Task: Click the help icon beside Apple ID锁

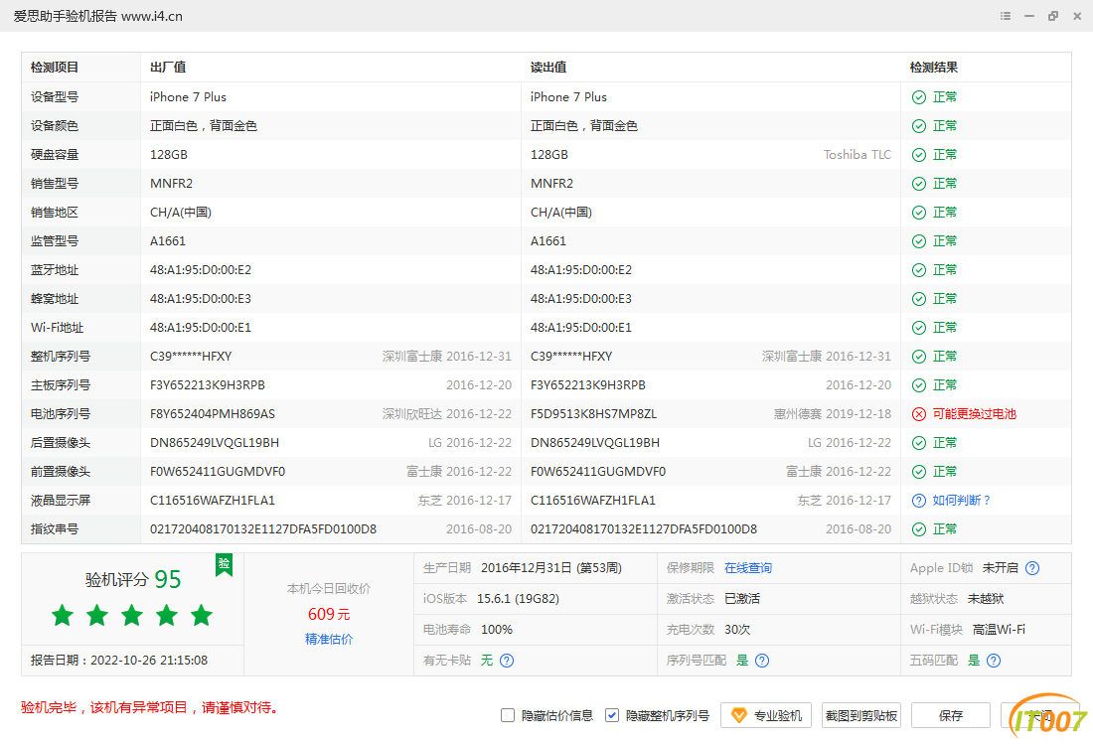Action: pos(1032,568)
